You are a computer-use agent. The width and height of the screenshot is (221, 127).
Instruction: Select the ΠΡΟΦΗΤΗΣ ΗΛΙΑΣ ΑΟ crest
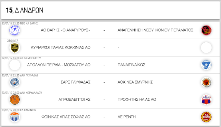pyautogui.click(x=206, y=99)
